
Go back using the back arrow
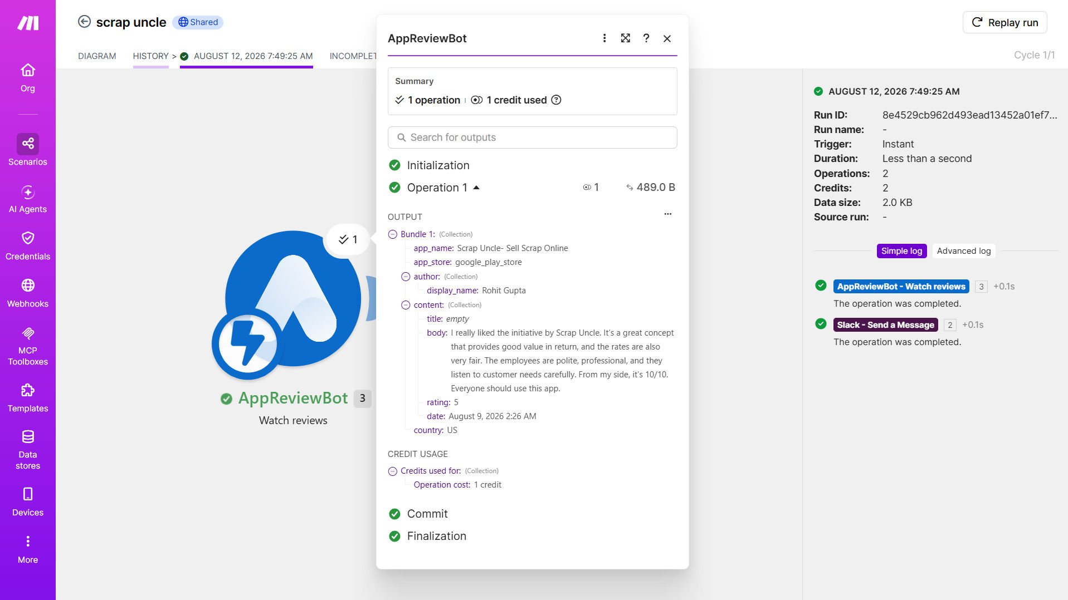84,22
